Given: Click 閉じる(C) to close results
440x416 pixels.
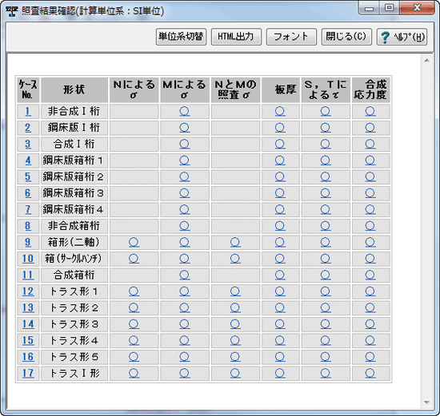Looking at the screenshot, I should pos(346,37).
